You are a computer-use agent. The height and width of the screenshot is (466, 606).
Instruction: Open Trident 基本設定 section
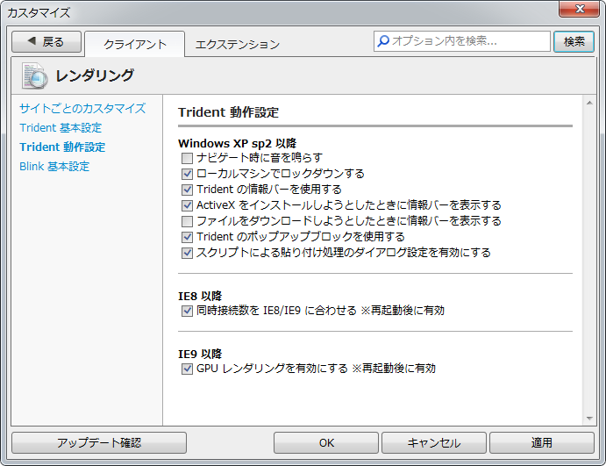pos(61,127)
